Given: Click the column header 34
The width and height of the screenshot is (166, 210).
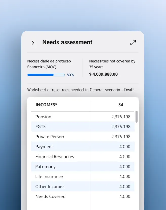Looking at the screenshot, I should point(121,105).
